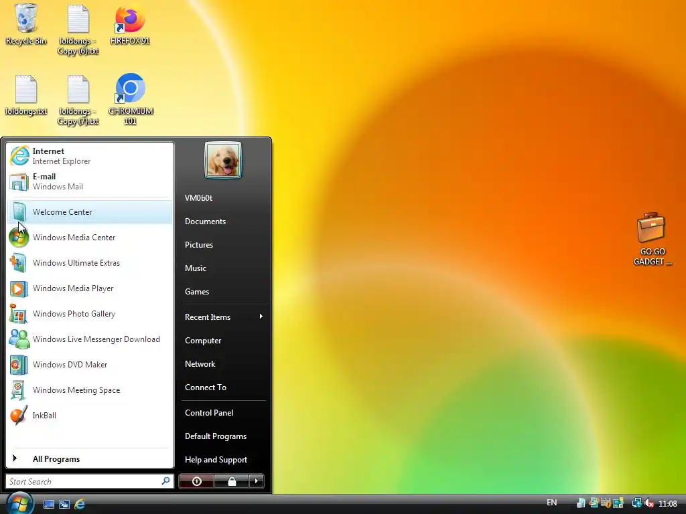Open Pictures folder link
The image size is (686, 514).
(223, 245)
